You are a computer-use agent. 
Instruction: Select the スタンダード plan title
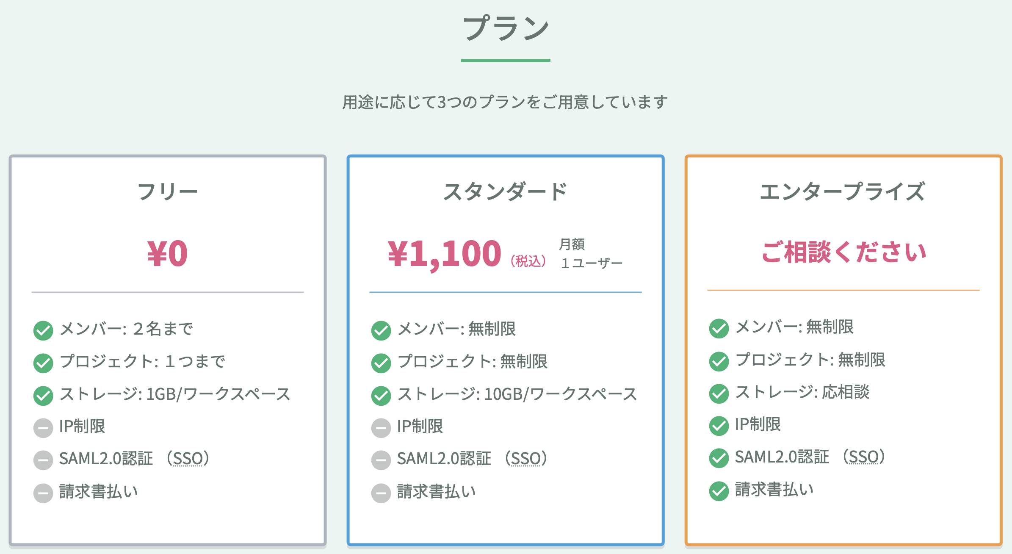(505, 191)
